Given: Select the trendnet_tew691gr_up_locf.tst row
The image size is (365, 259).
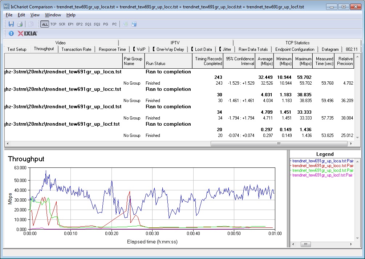Looking at the screenshot, I should (x=179, y=124).
